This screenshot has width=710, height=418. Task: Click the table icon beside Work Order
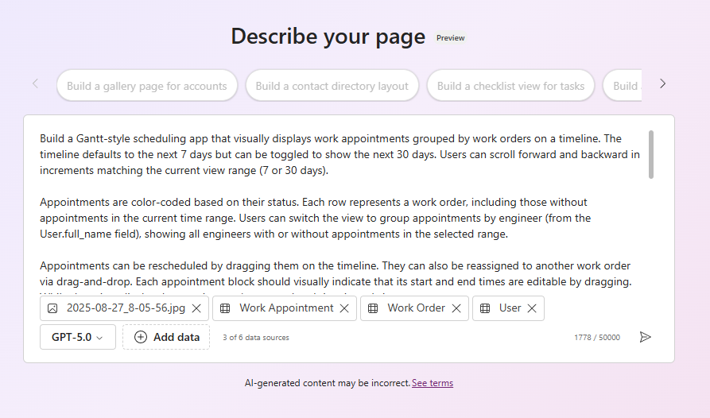374,308
